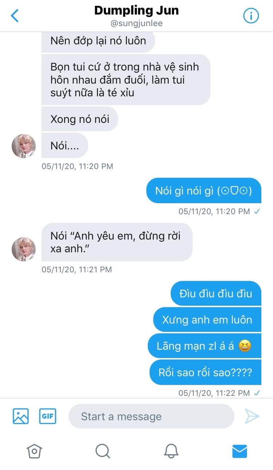This screenshot has height=470, width=273.
Task: Open conversation info icon
Action: point(251,16)
